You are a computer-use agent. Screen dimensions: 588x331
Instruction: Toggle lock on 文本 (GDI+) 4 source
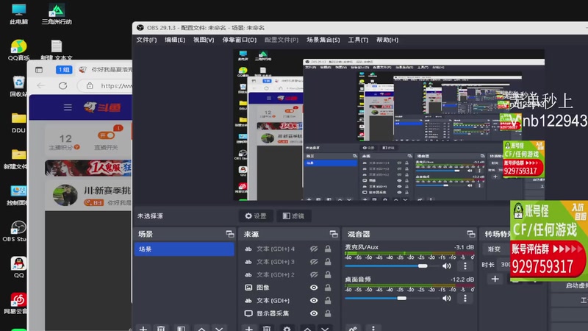pos(328,249)
